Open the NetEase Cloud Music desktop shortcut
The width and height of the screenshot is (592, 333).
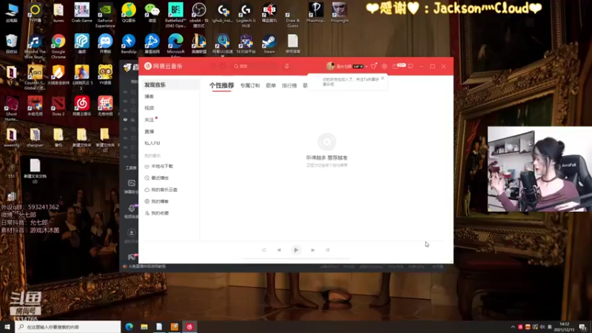[81, 106]
